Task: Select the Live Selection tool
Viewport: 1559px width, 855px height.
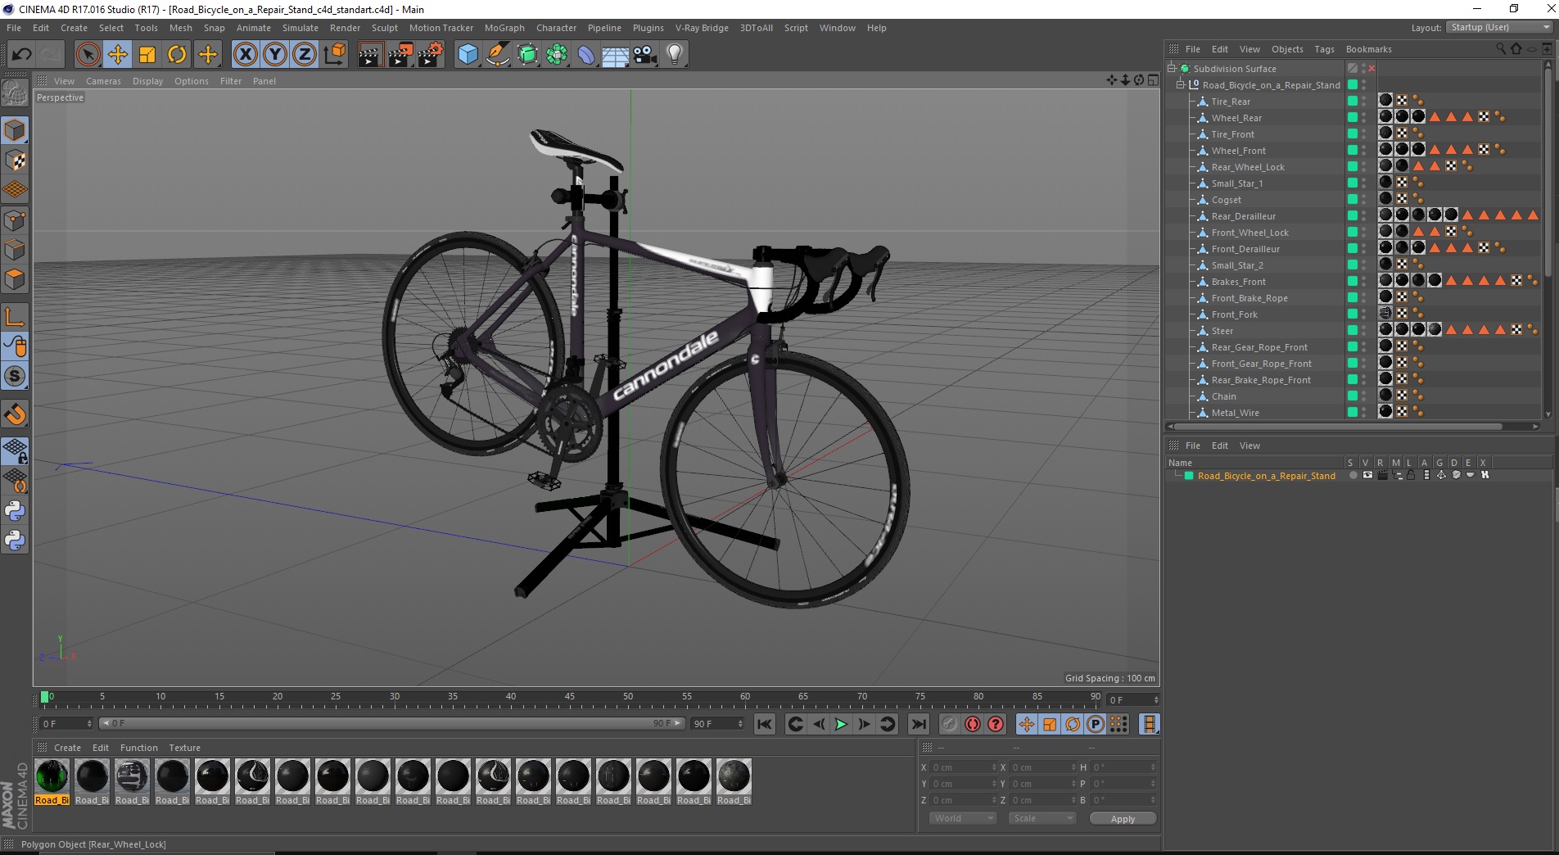Action: coord(88,55)
